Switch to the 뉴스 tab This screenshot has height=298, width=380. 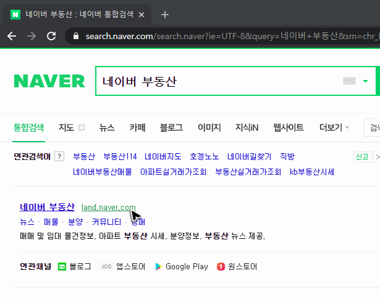(107, 128)
